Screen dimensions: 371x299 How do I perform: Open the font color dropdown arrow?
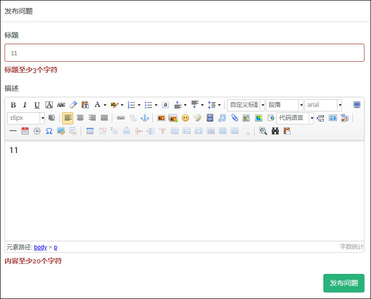[x=105, y=105]
